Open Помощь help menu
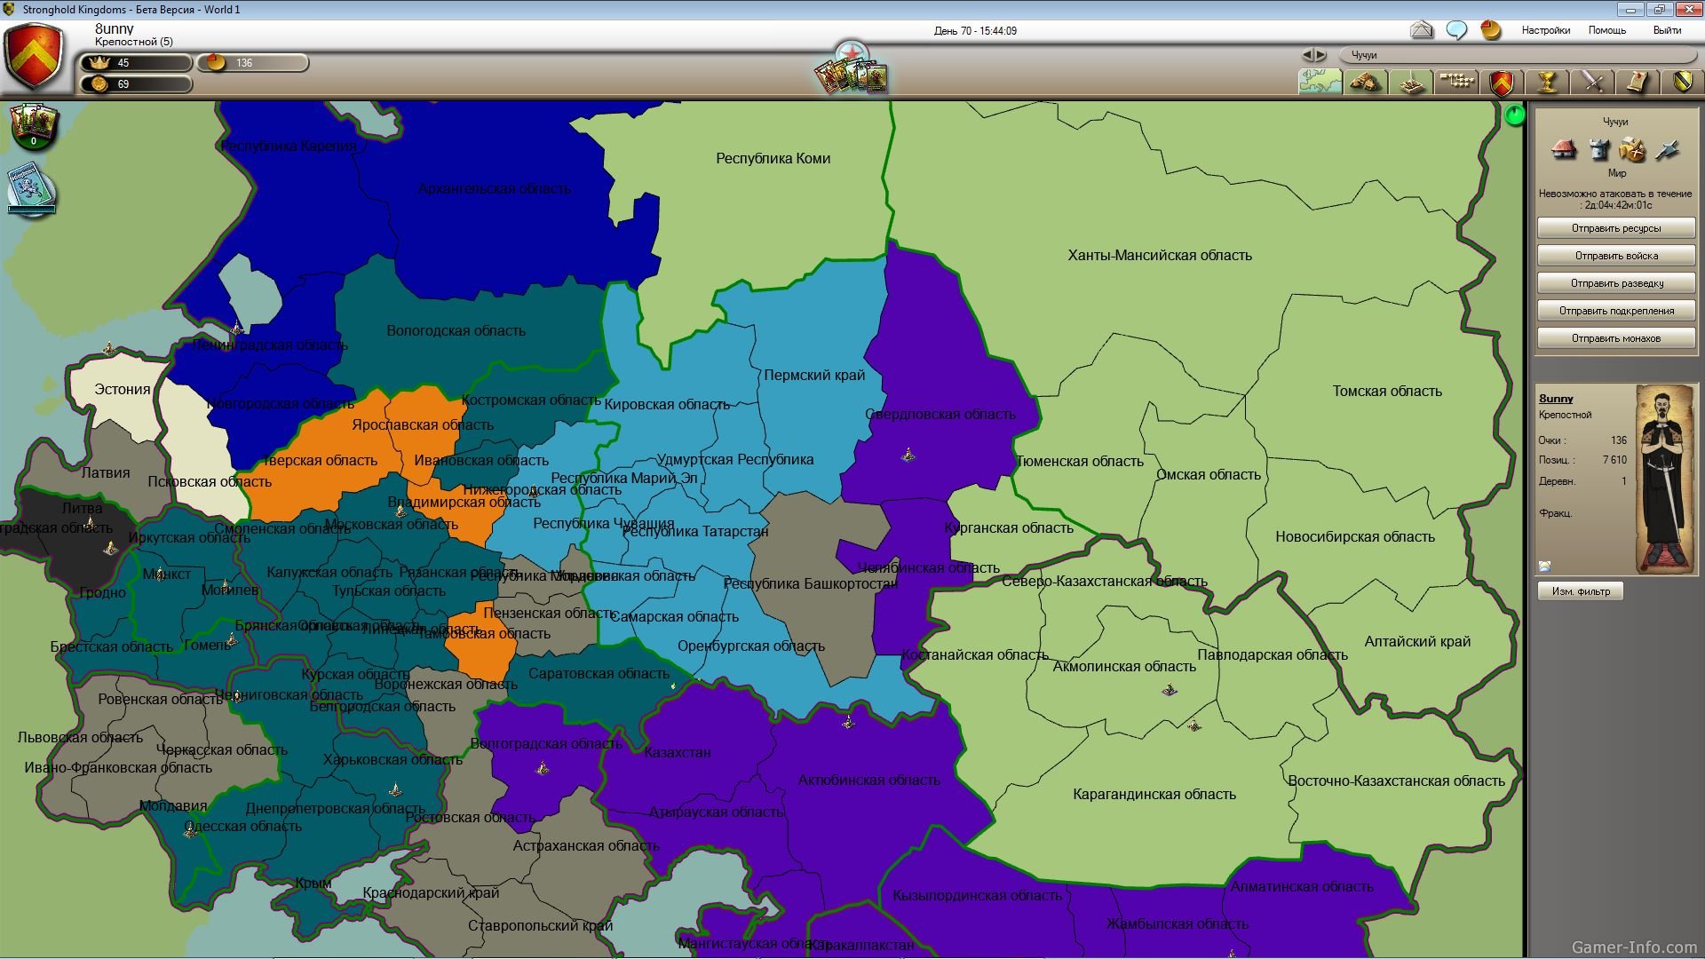The width and height of the screenshot is (1705, 959). 1606,30
